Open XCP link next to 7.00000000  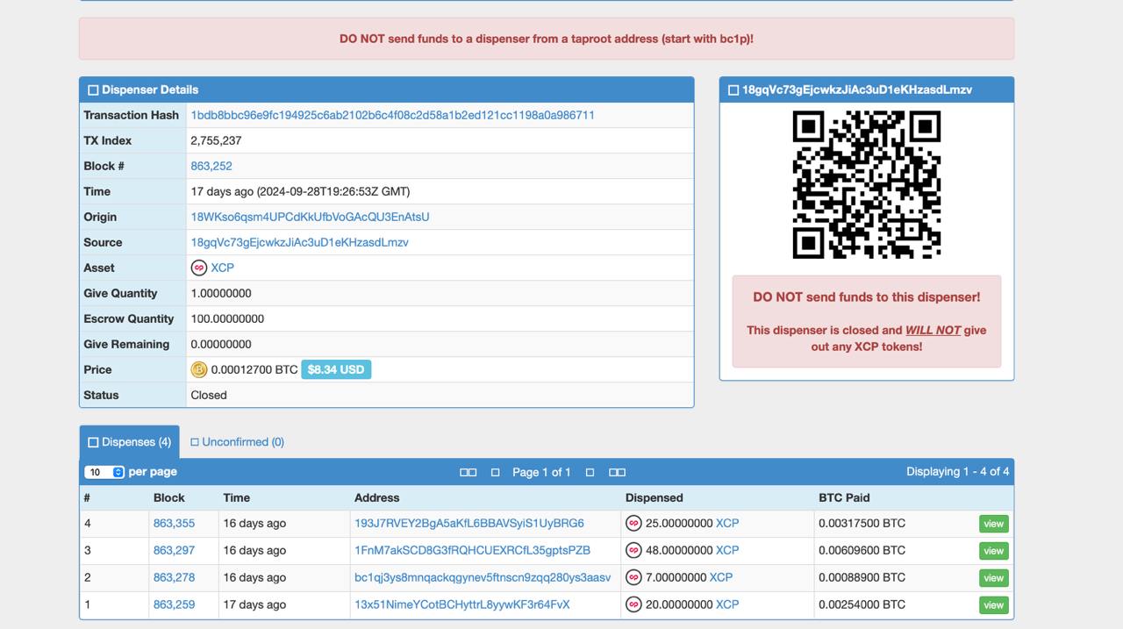point(721,577)
